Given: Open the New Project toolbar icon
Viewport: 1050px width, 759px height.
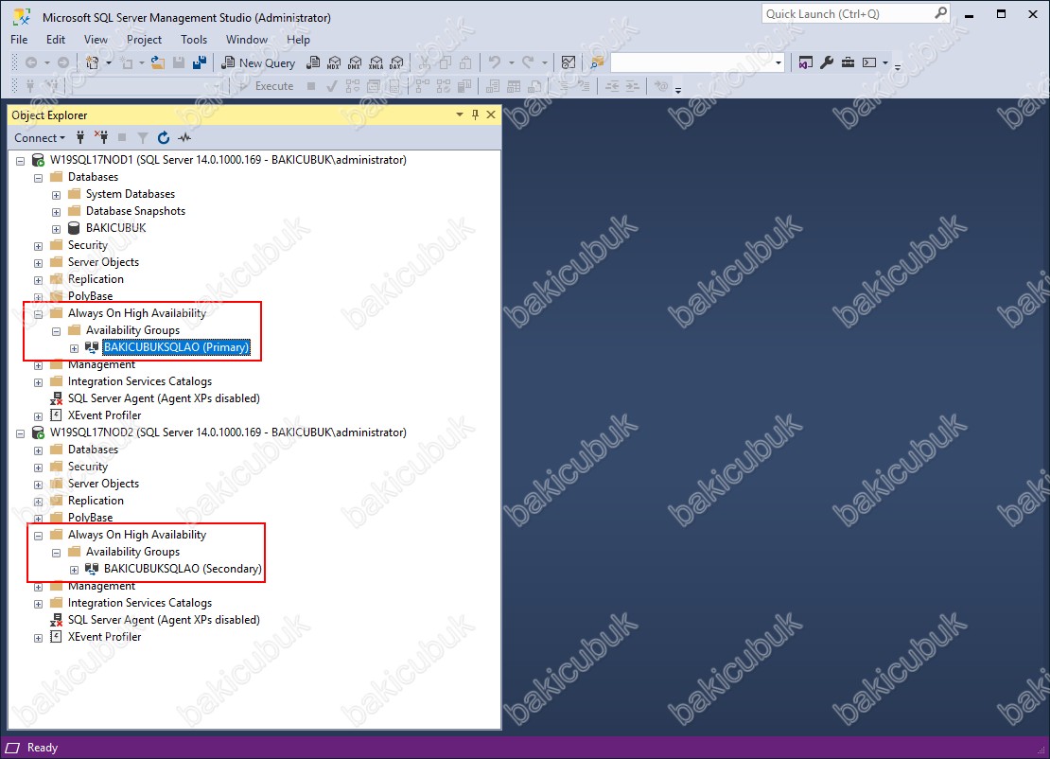Looking at the screenshot, I should pos(93,63).
